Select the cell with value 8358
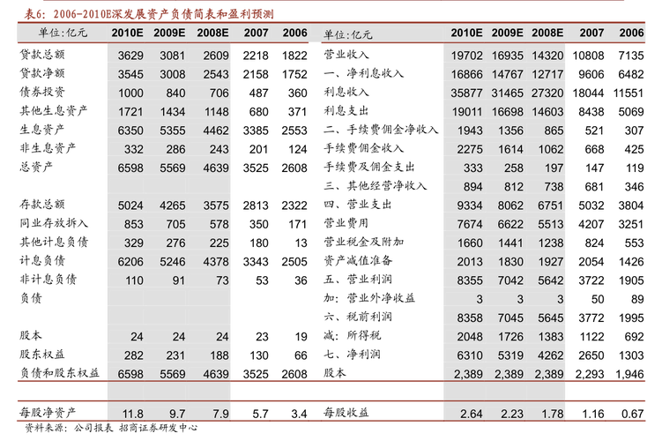Image resolution: width=662 pixels, height=441 pixels. [469, 318]
